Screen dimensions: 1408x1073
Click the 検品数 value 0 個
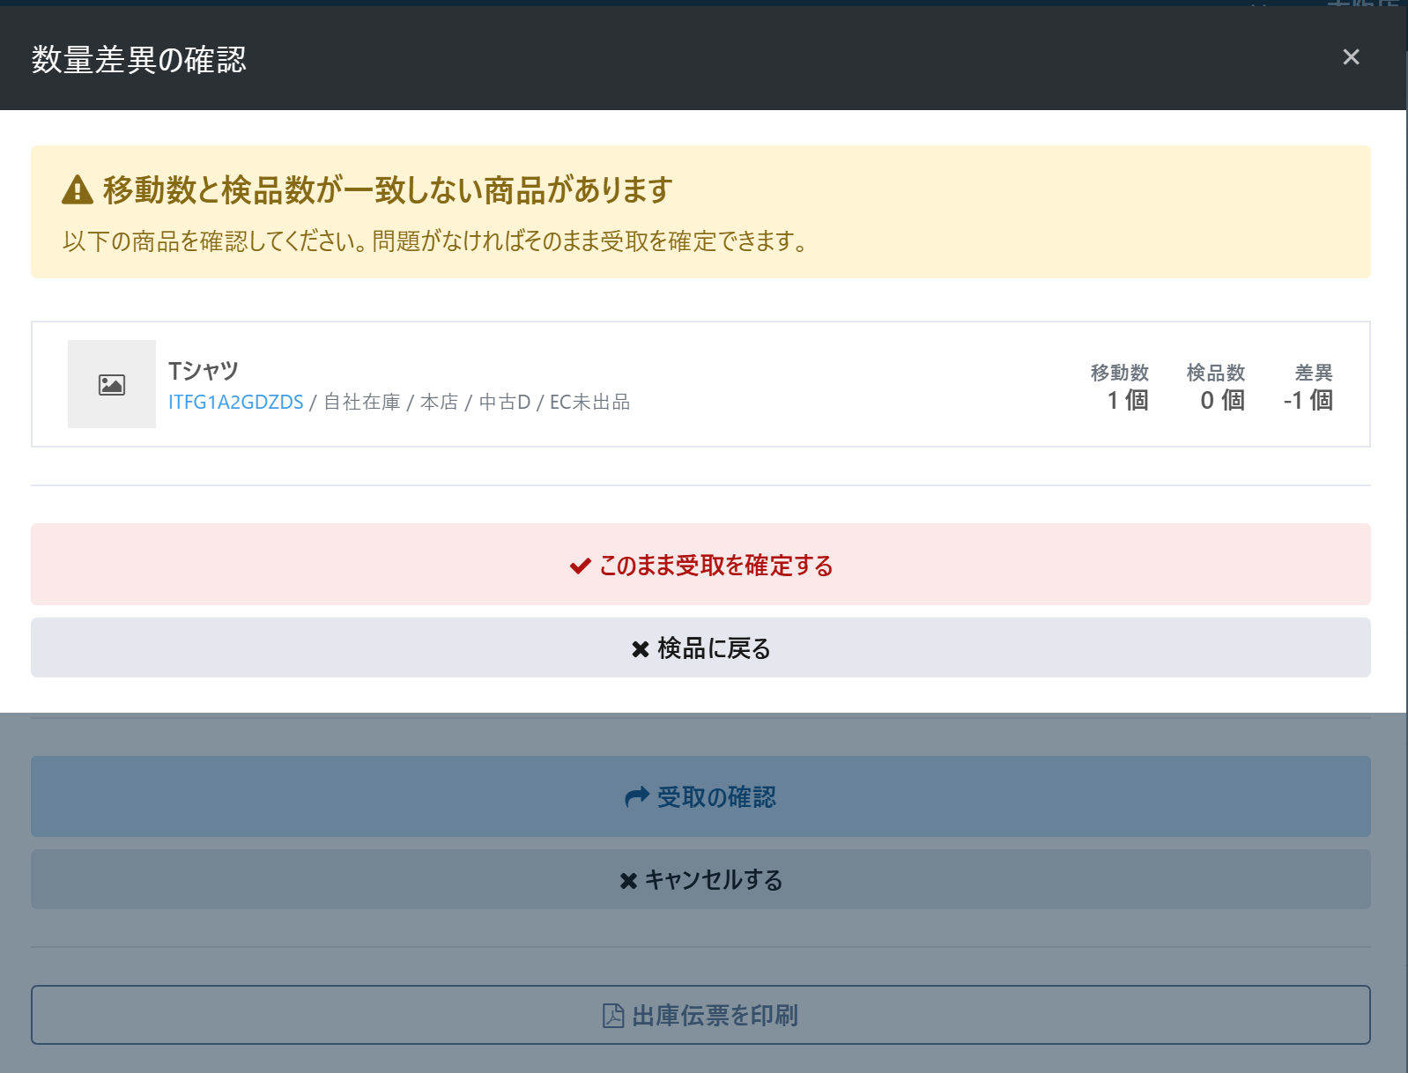click(x=1223, y=400)
